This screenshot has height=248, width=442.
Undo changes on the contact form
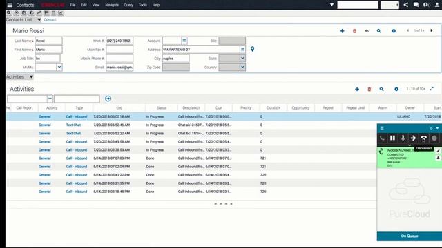click(367, 30)
